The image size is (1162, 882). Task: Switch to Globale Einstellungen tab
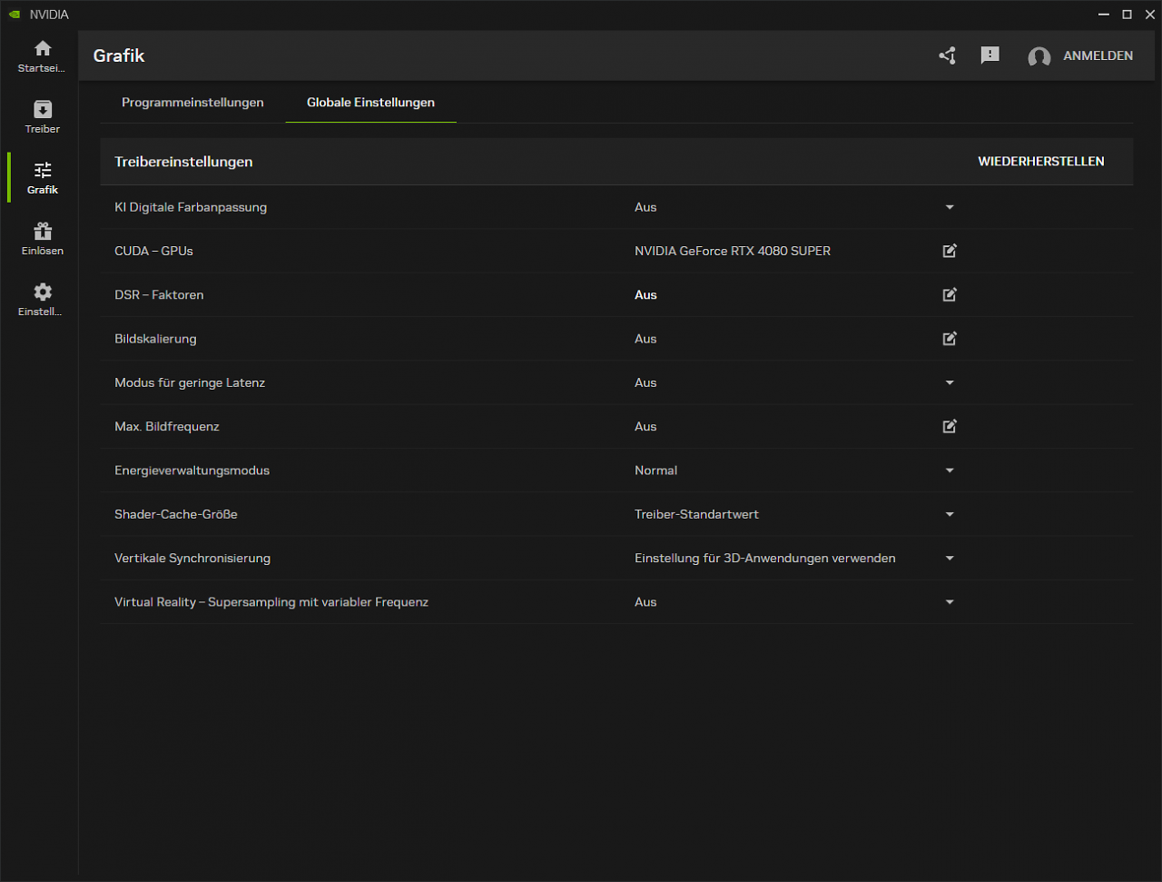tap(370, 103)
